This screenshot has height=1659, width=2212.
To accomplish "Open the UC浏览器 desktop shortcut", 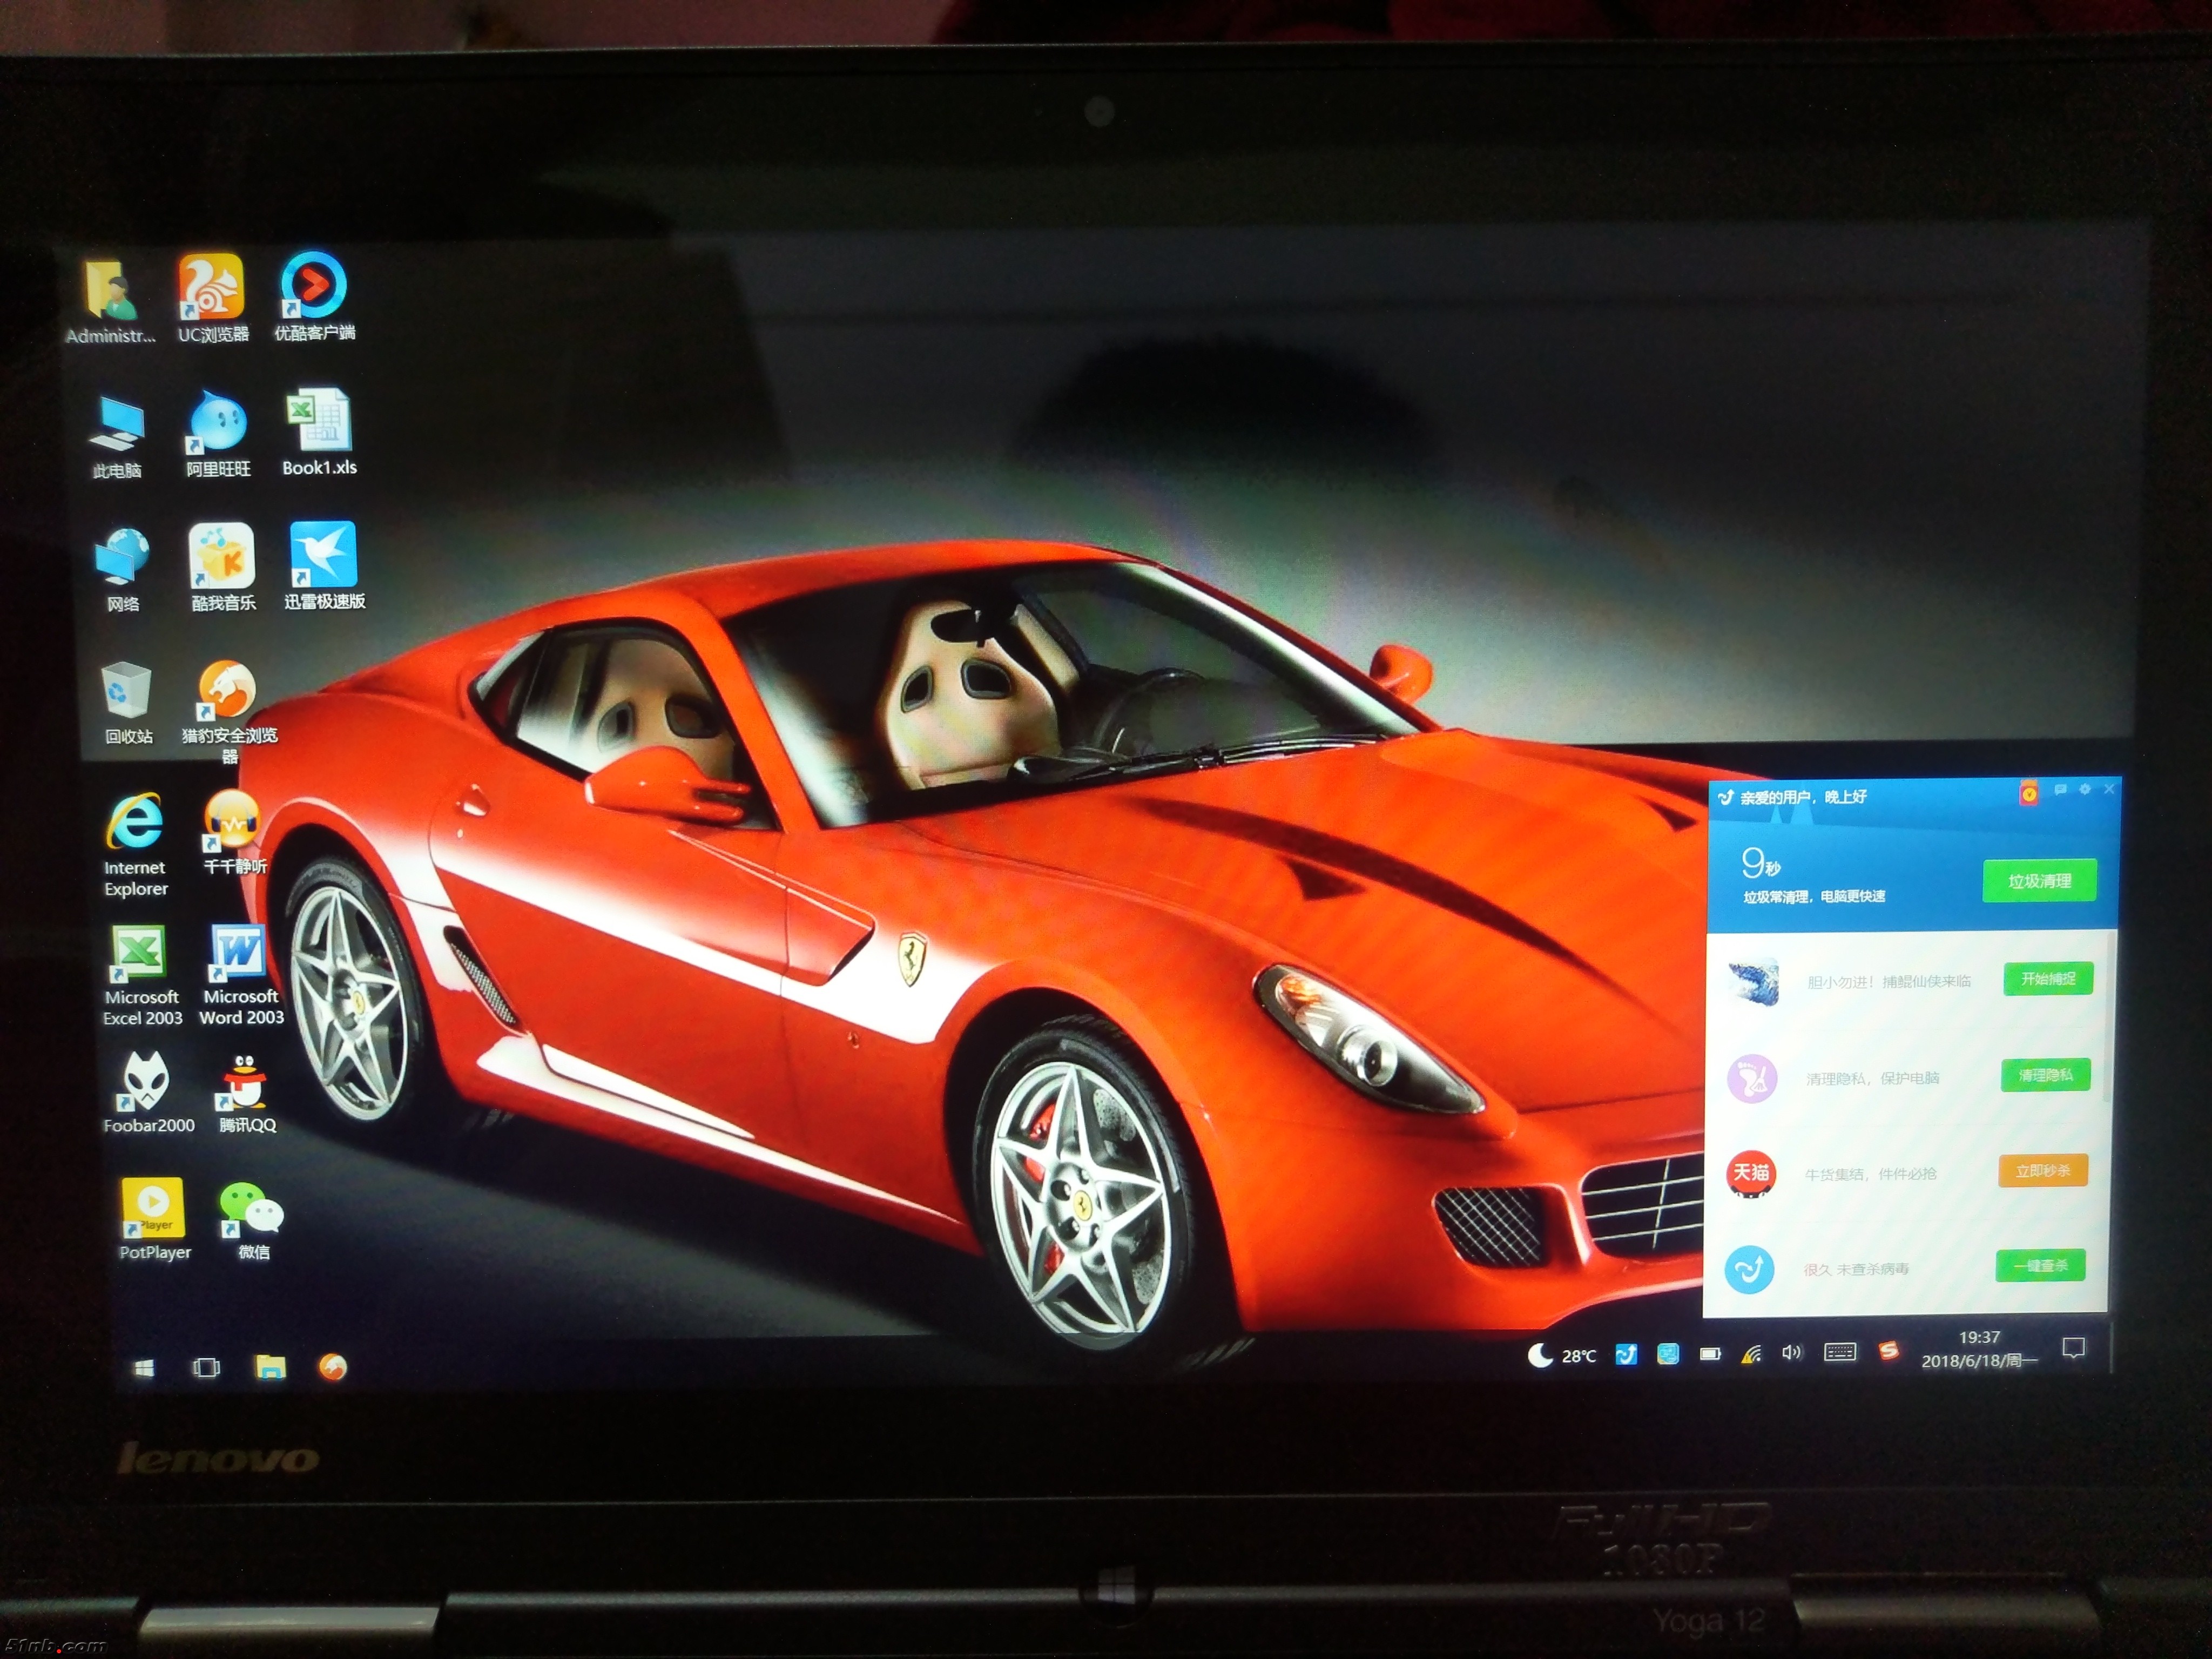I will pos(211,288).
